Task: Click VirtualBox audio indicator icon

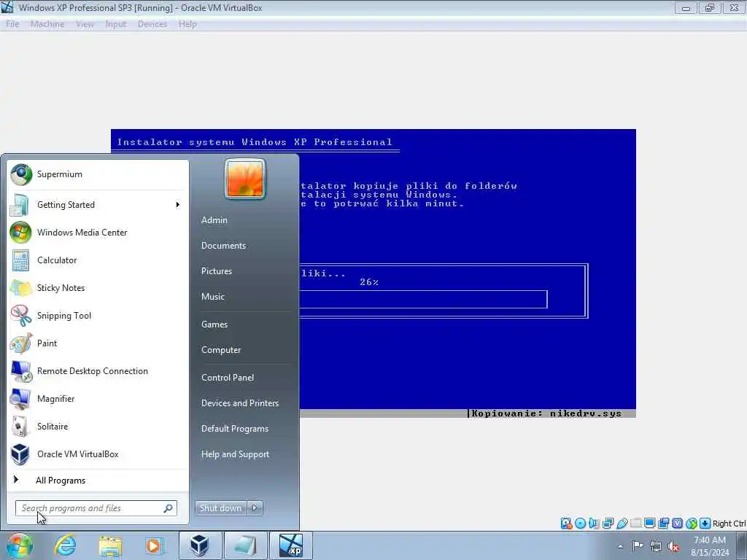Action: point(594,524)
